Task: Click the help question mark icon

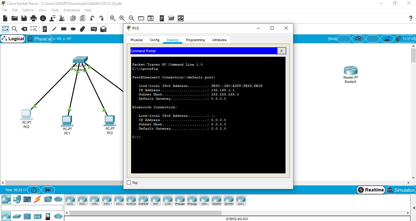Action: 411,18
